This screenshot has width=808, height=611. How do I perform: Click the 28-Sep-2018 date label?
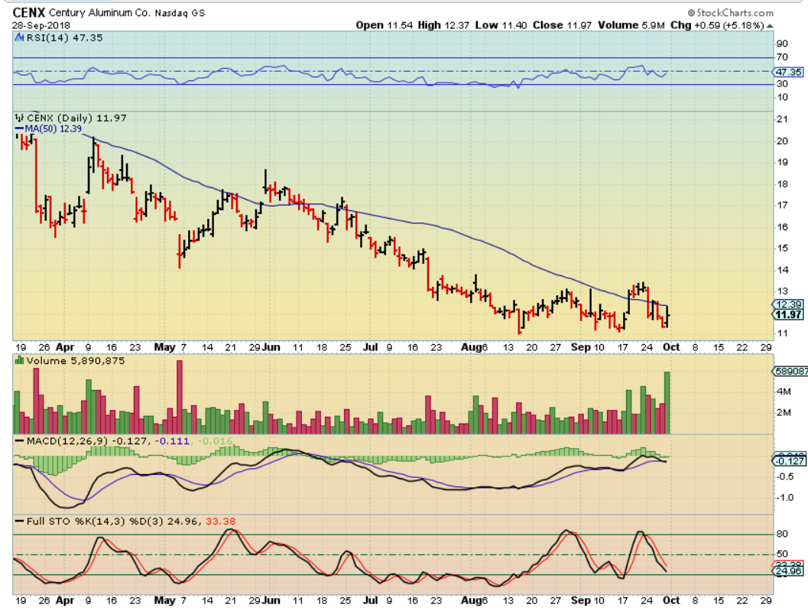tap(41, 25)
